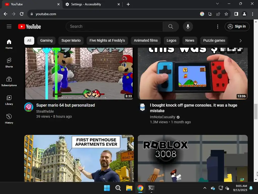
Task: Start voice search with microphone icon
Action: click(x=188, y=26)
